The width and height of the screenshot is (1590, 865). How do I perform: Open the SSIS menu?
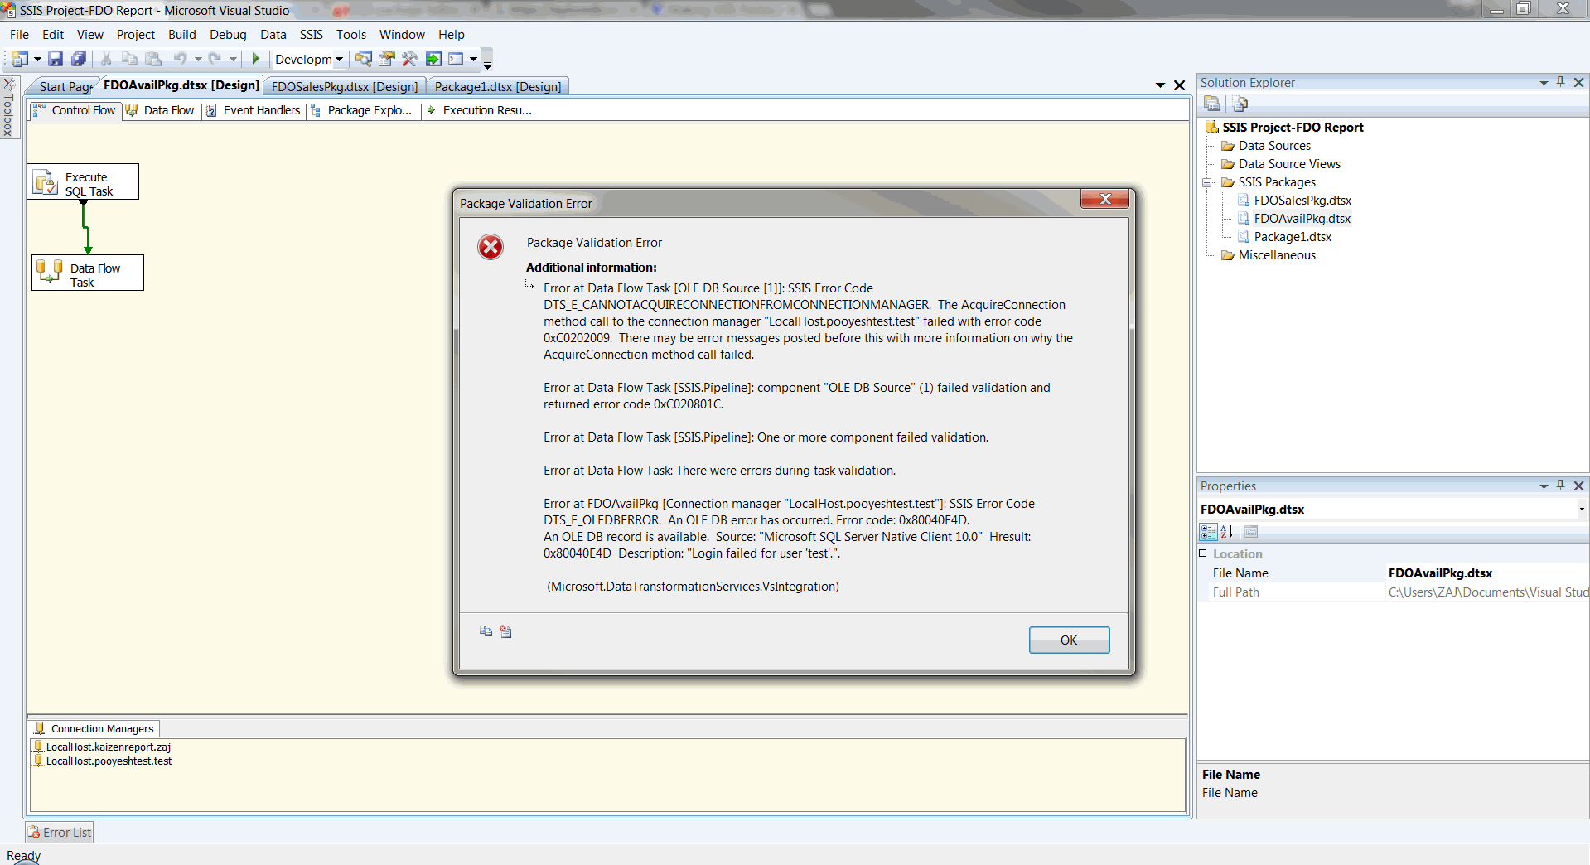click(311, 34)
